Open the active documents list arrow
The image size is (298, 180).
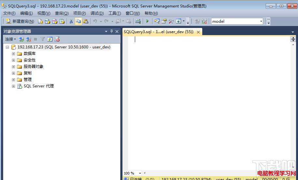pyautogui.click(x=293, y=32)
